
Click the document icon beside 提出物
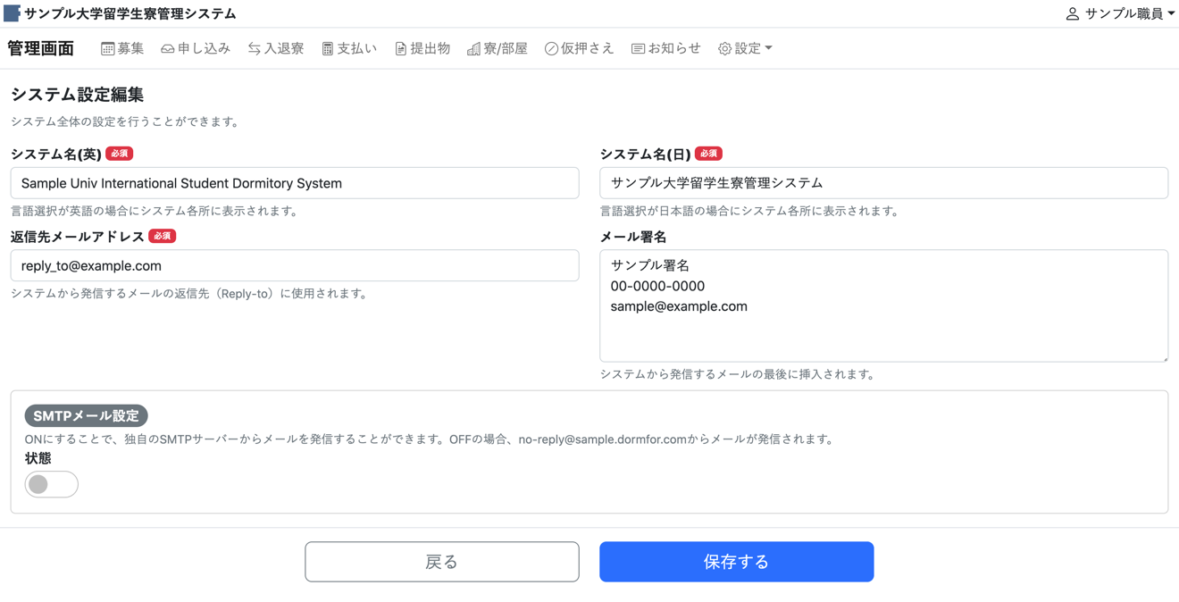(x=400, y=49)
